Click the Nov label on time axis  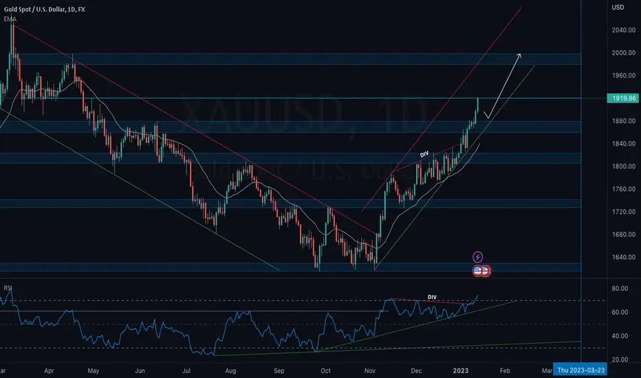point(370,370)
